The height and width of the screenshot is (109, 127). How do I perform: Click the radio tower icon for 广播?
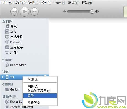7,53
